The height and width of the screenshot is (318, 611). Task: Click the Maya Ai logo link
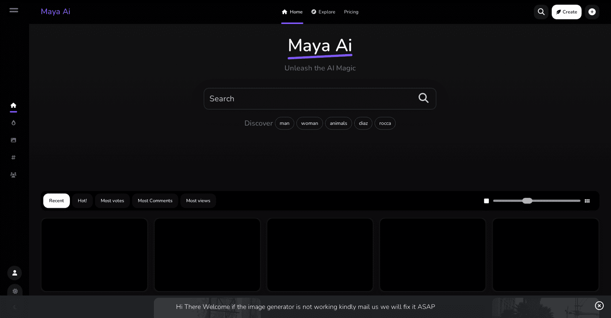coord(55,11)
